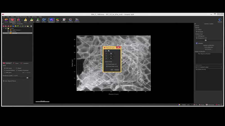Click the Store as toolbar icon
This screenshot has width=225, height=126.
31,20
